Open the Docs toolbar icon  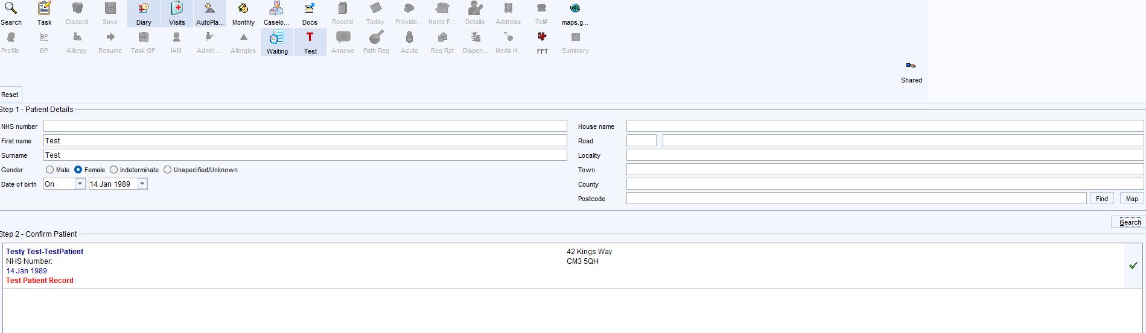click(x=310, y=14)
